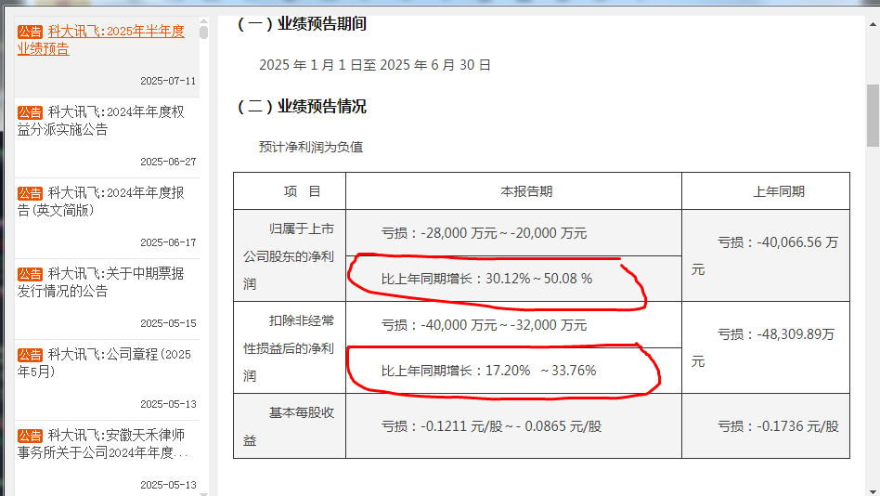Click the document pane scrollbar down arrow
Image resolution: width=880 pixels, height=496 pixels.
pos(873,491)
